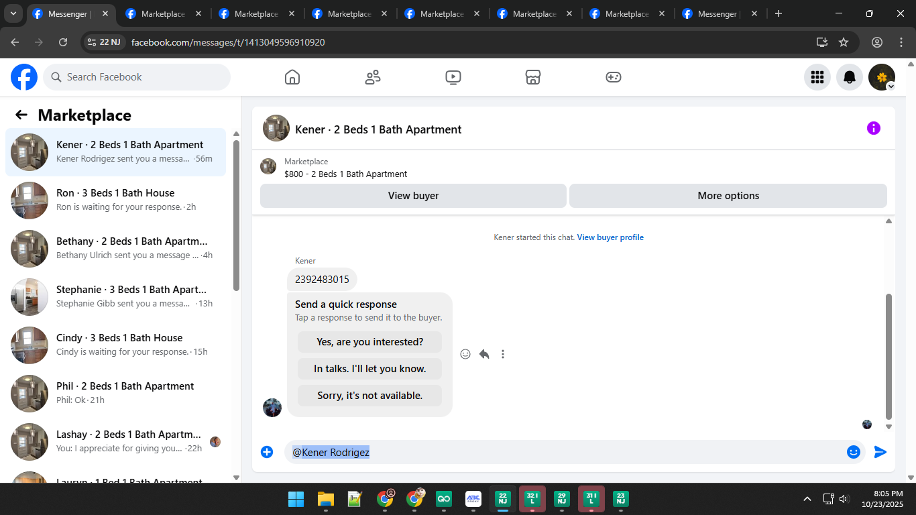Open the 8:05 PM clock and date in taskbar
Image resolution: width=916 pixels, height=515 pixels.
pyautogui.click(x=882, y=499)
